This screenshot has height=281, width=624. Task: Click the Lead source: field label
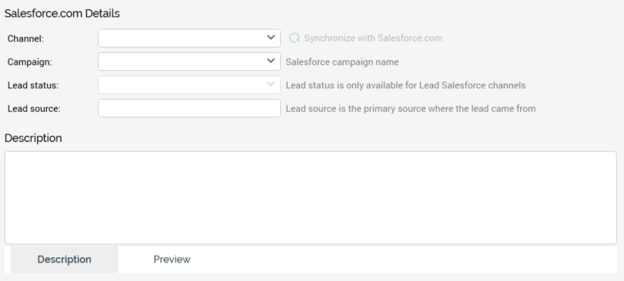[x=34, y=109]
